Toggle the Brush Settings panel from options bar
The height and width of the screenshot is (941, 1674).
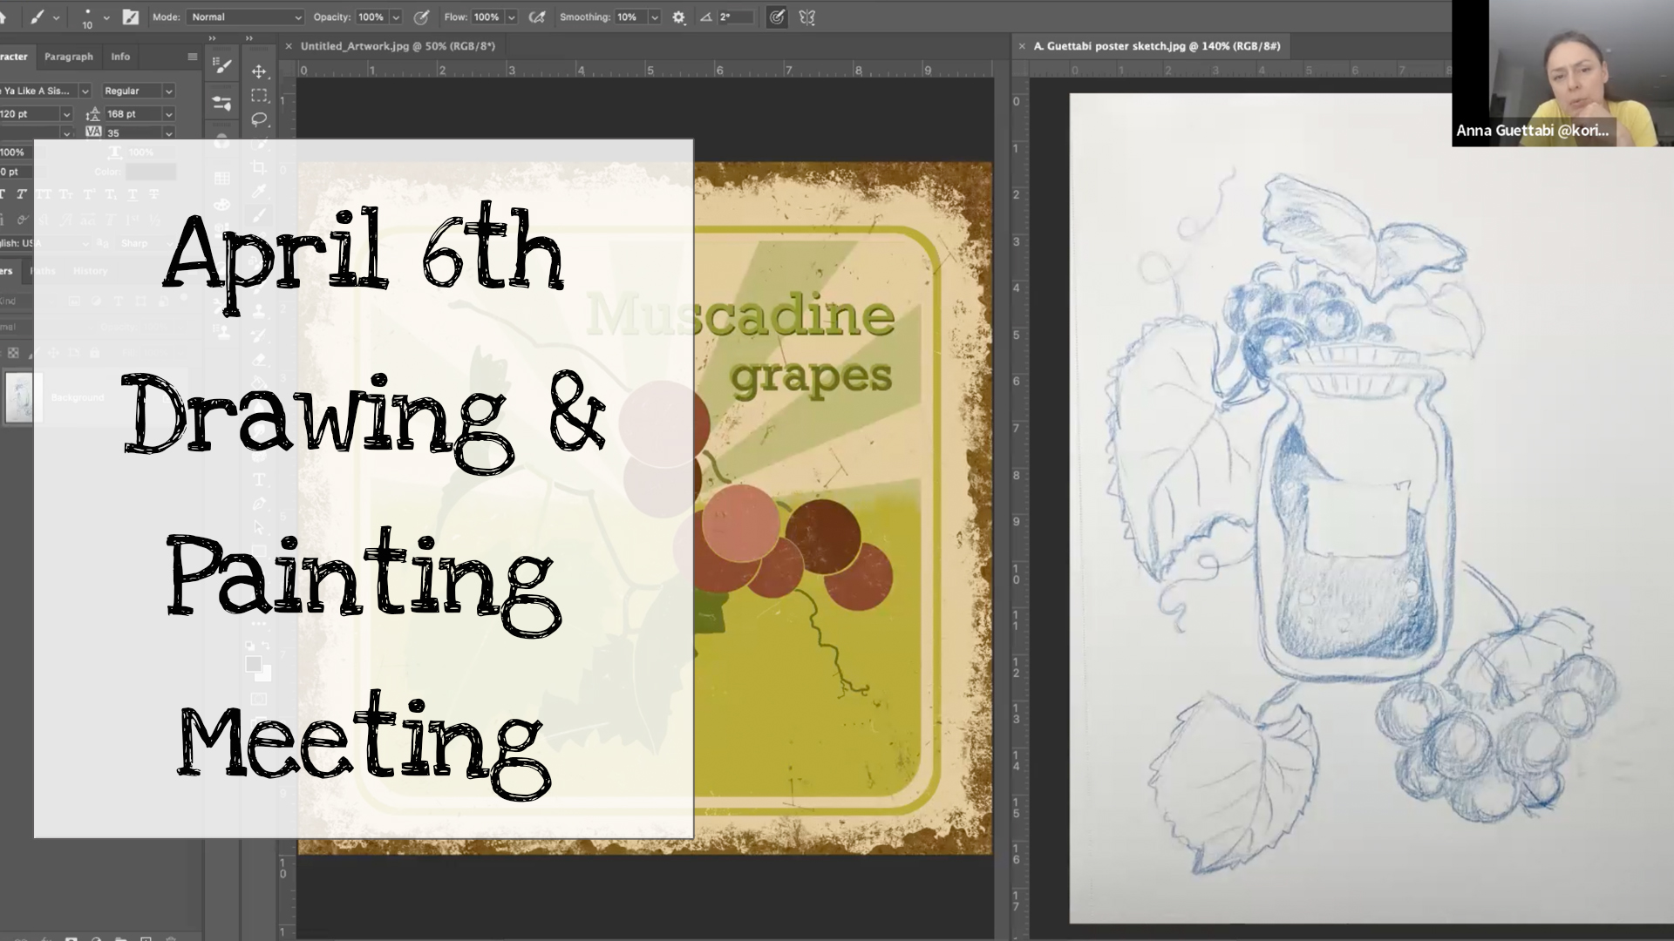tap(130, 17)
